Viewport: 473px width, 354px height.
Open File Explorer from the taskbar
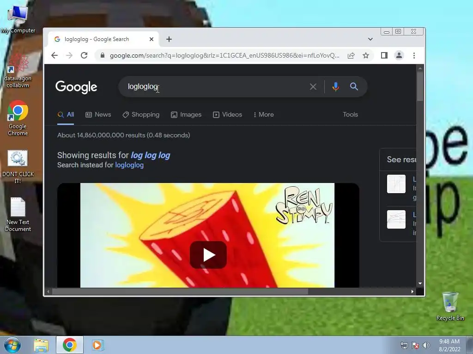[x=41, y=345]
